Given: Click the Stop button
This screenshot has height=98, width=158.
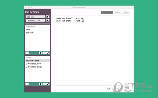Looking at the screenshot, I should [117, 89].
